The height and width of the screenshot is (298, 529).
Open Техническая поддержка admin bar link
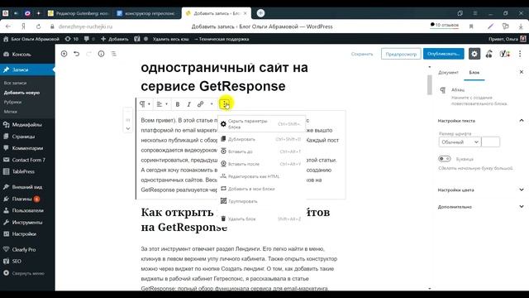point(222,39)
